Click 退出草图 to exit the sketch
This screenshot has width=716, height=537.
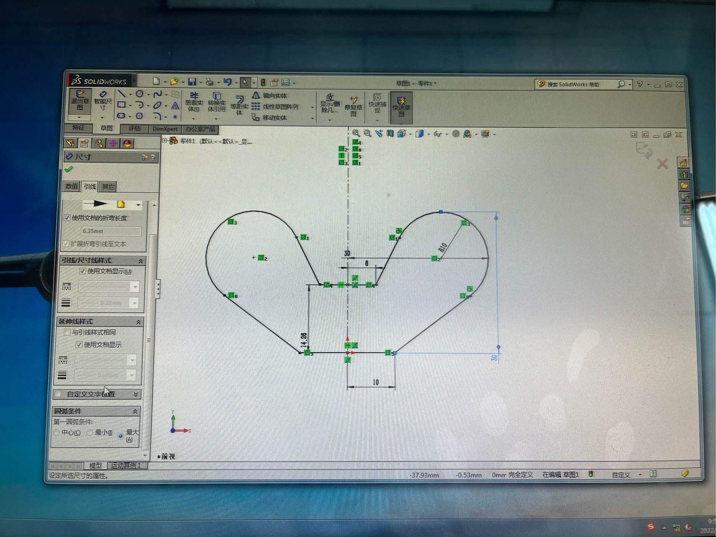click(x=80, y=101)
